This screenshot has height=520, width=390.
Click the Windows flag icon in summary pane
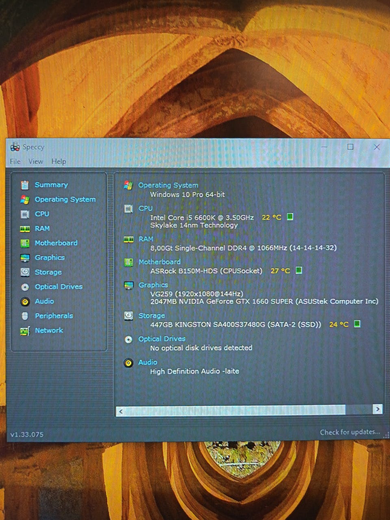pos(128,185)
